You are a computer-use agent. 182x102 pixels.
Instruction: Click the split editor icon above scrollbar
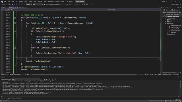tap(161, 10)
